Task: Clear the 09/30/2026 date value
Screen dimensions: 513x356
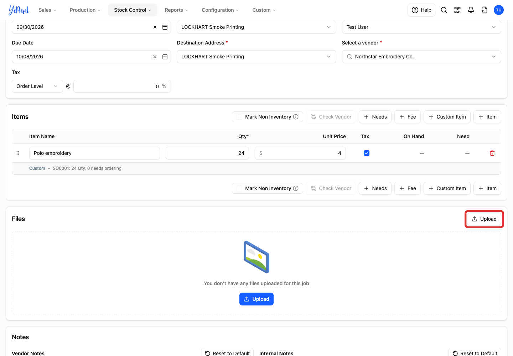Action: [155, 27]
